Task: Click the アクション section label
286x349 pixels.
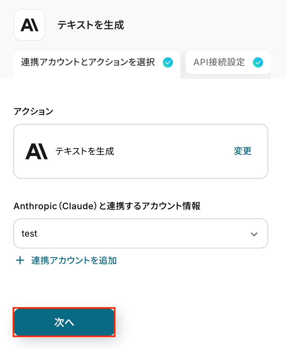Action: coord(33,111)
